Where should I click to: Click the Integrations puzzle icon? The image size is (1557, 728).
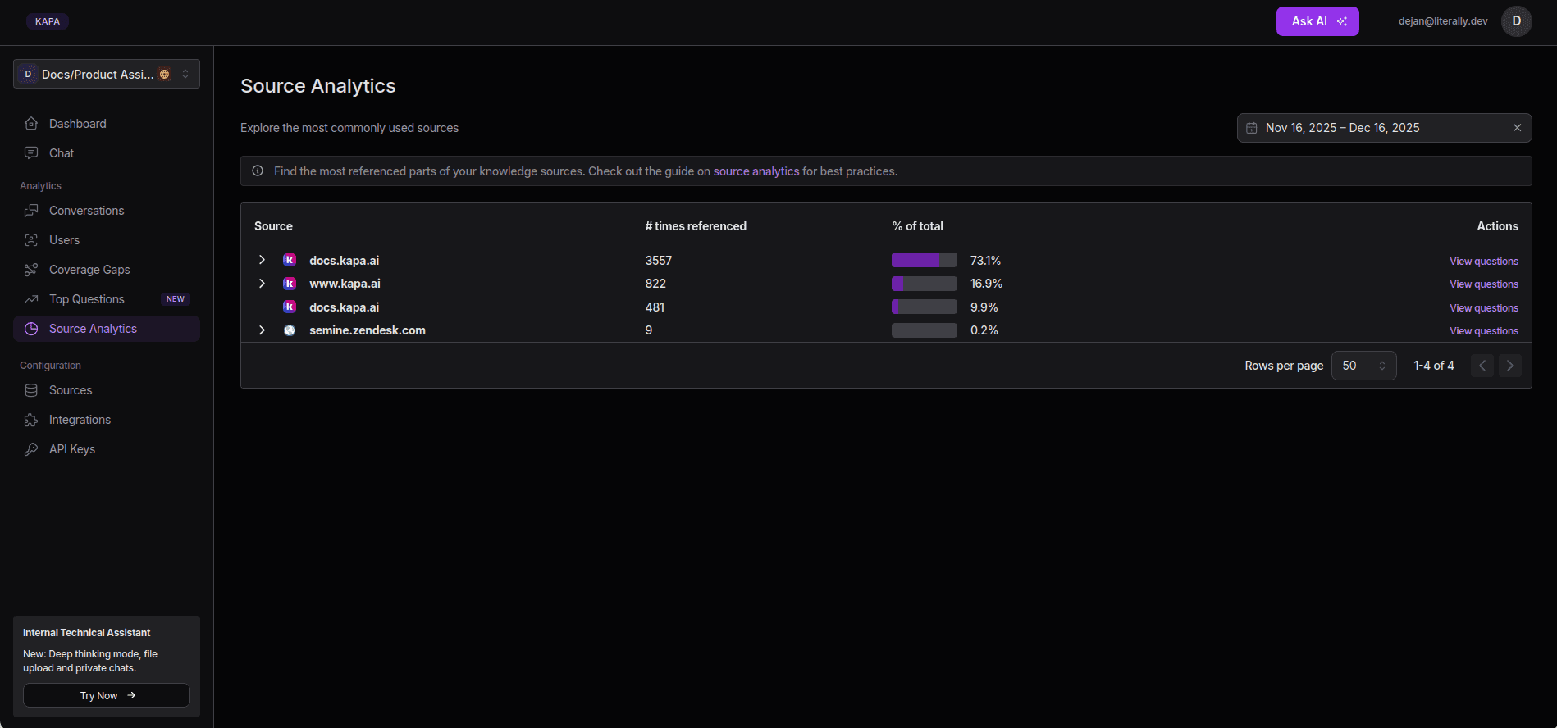[x=31, y=420]
